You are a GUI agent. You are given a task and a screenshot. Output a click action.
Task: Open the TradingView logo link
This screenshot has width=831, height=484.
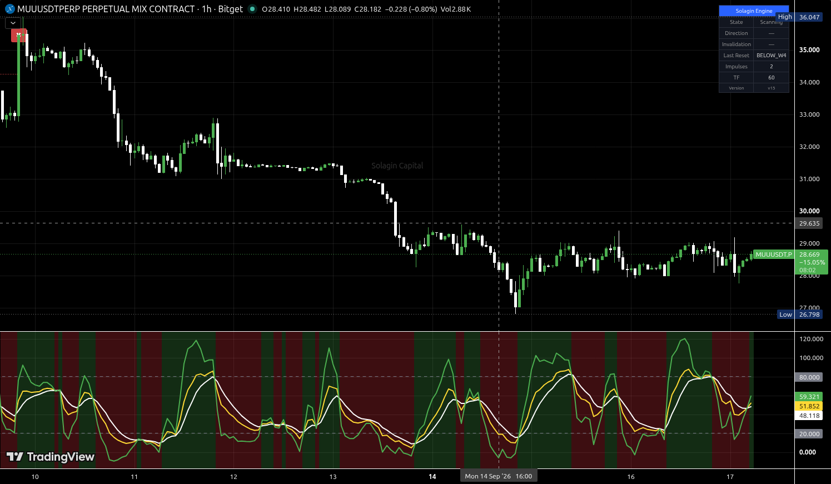(x=51, y=457)
